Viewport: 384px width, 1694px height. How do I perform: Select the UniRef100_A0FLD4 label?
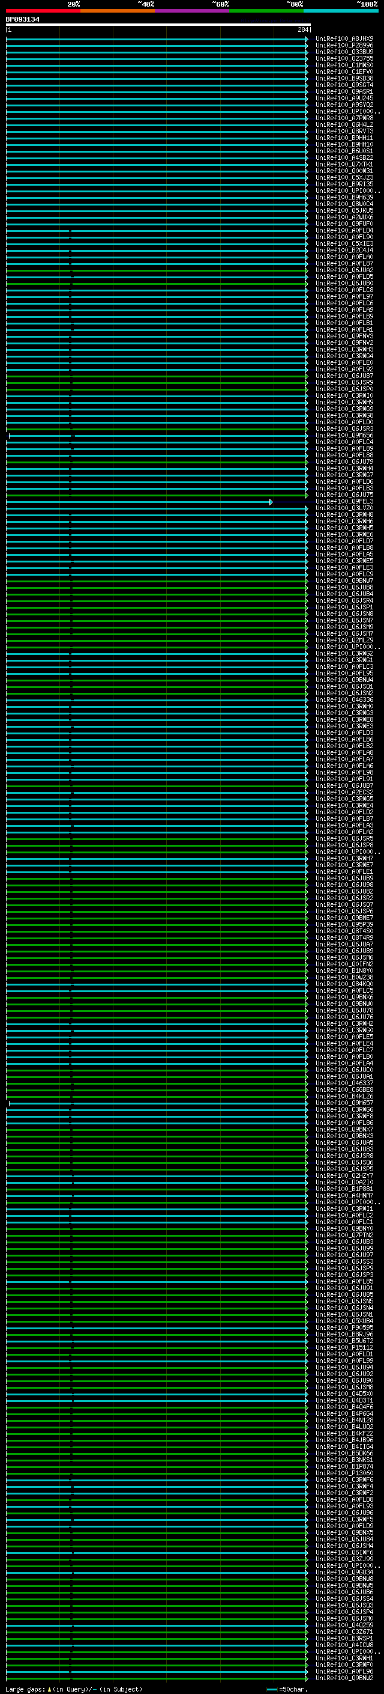pyautogui.click(x=344, y=230)
